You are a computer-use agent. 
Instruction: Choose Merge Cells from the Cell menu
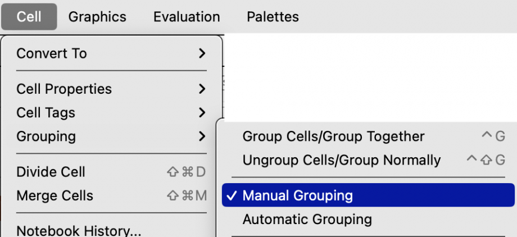tap(55, 195)
